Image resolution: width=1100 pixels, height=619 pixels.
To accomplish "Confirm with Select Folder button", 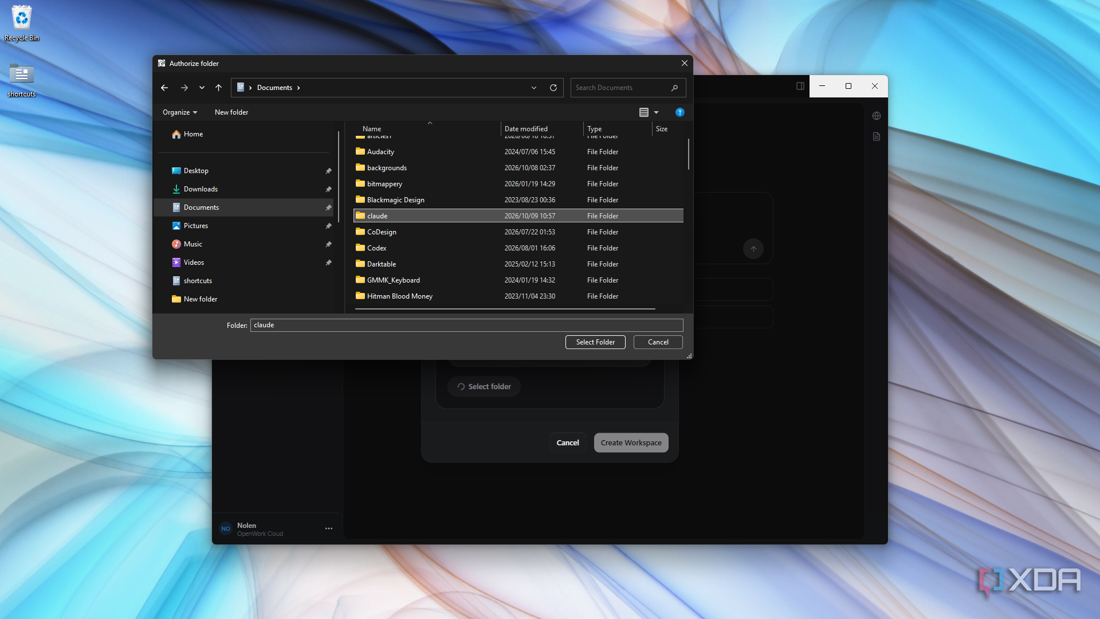I will coord(595,342).
